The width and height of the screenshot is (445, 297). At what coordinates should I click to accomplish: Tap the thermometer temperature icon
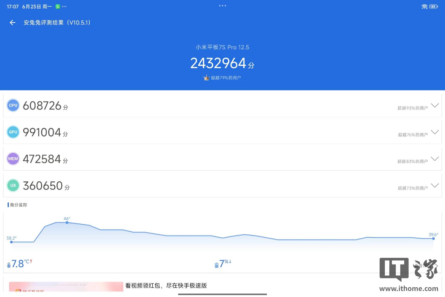tap(9, 265)
